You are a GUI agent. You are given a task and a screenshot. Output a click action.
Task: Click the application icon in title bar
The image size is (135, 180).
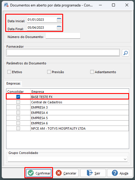click(x=6, y=5)
